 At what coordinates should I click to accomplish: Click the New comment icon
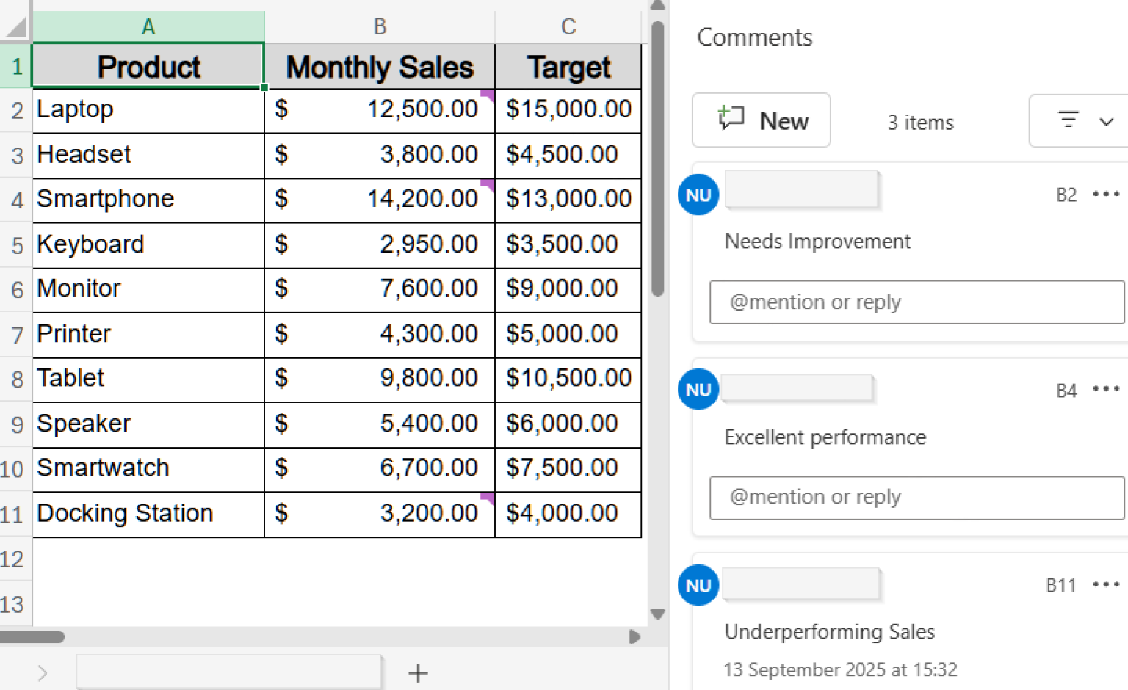[x=731, y=119]
